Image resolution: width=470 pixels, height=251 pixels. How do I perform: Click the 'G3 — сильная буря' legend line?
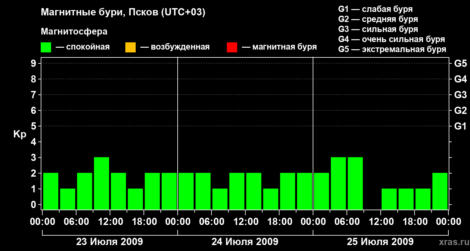pyautogui.click(x=378, y=29)
